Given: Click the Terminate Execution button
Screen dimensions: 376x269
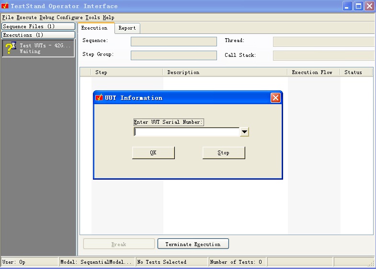Looking at the screenshot, I should click(193, 244).
